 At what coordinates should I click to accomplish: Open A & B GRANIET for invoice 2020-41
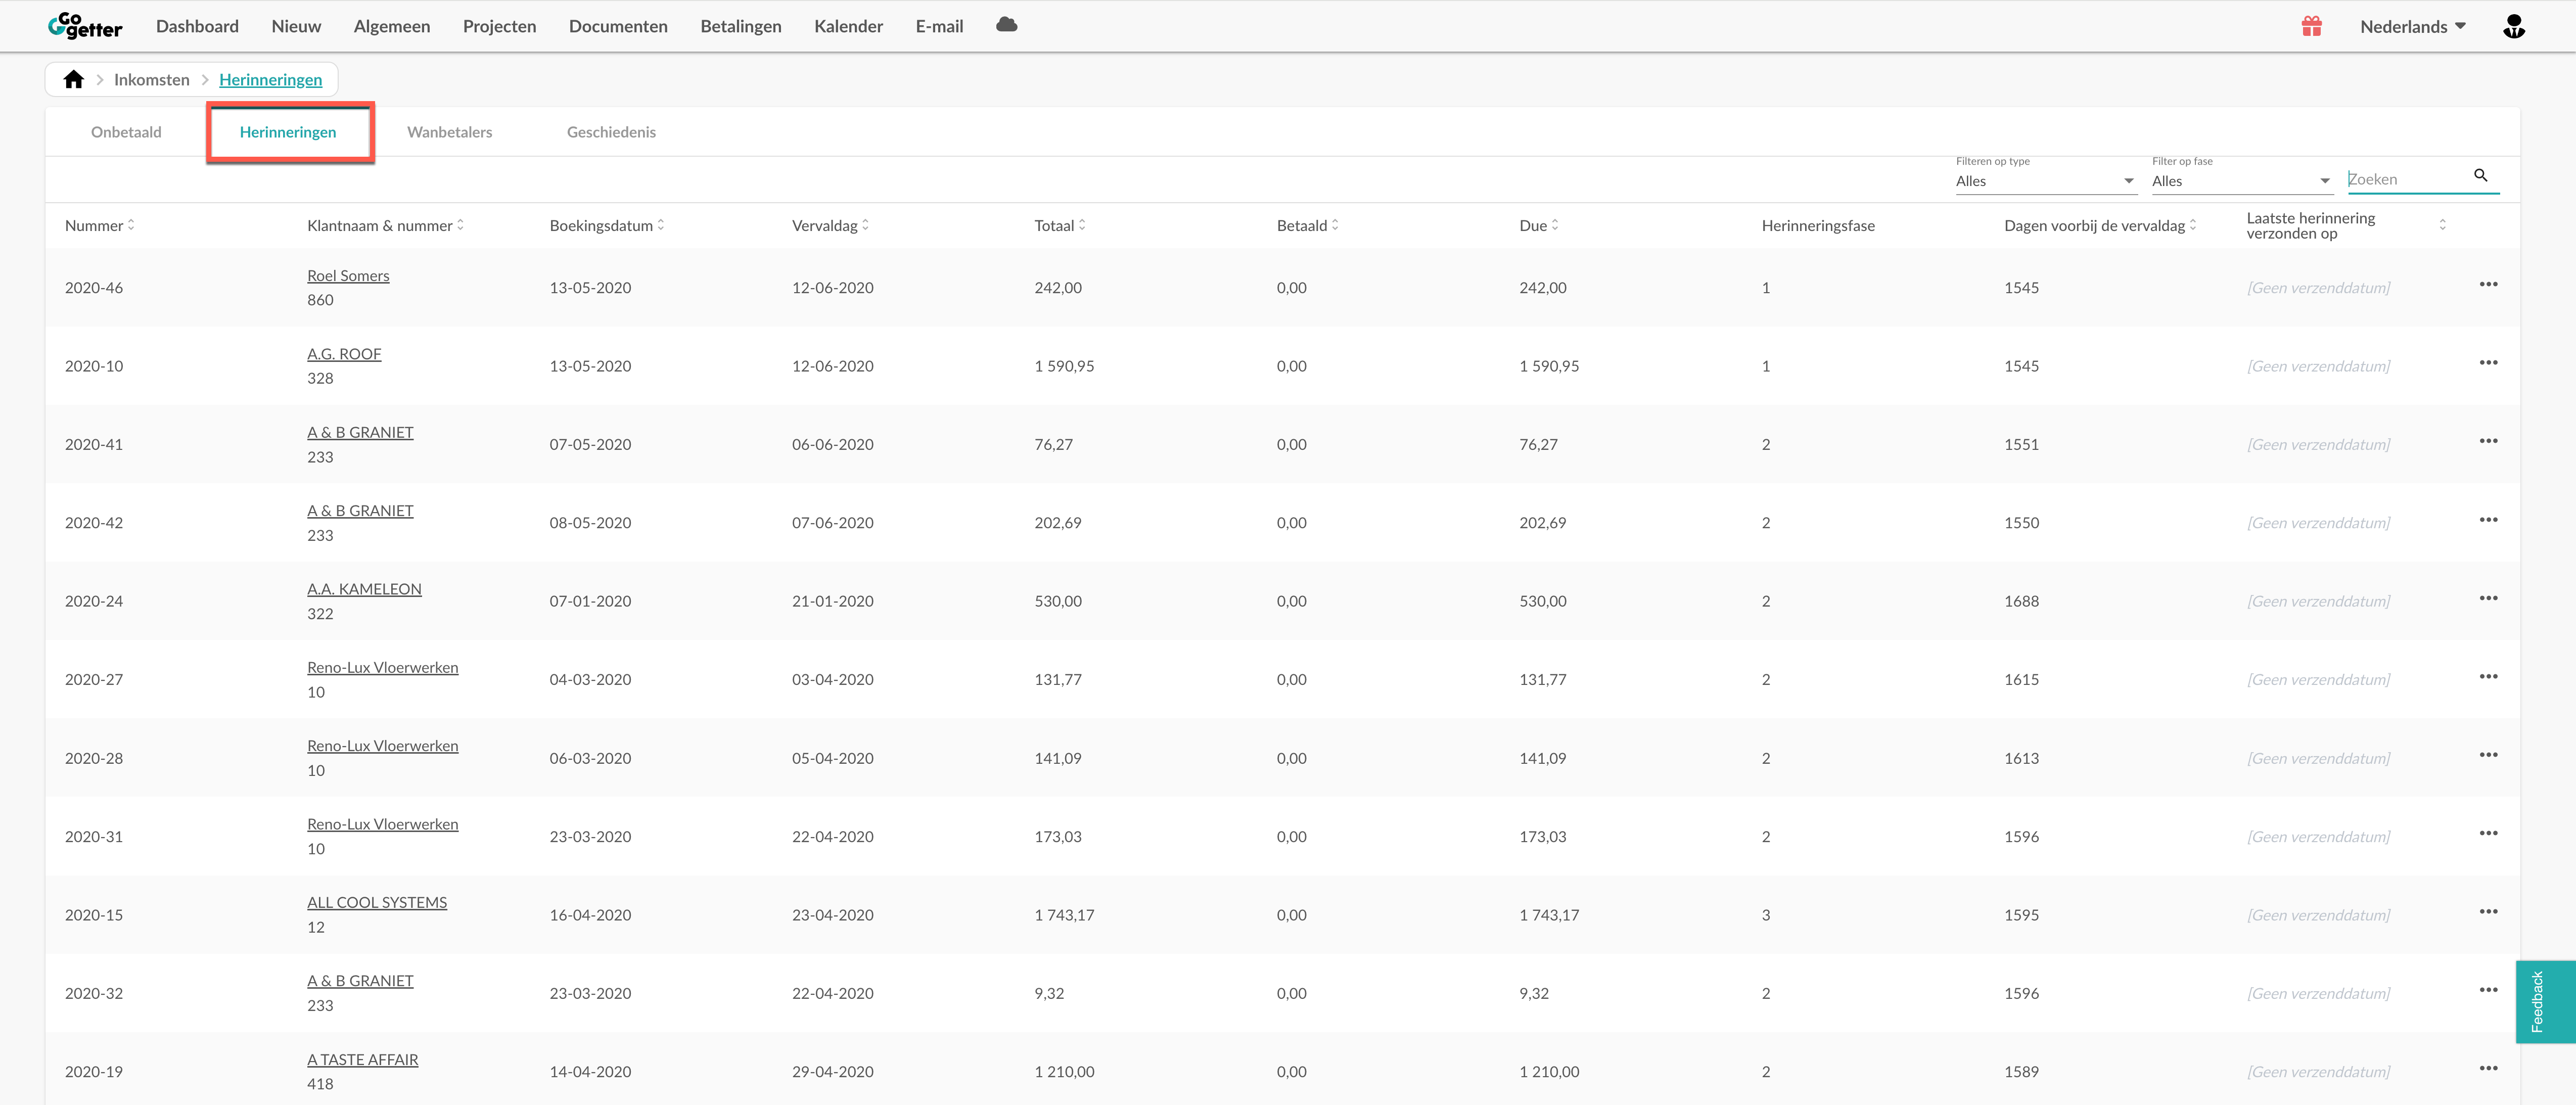coord(360,432)
